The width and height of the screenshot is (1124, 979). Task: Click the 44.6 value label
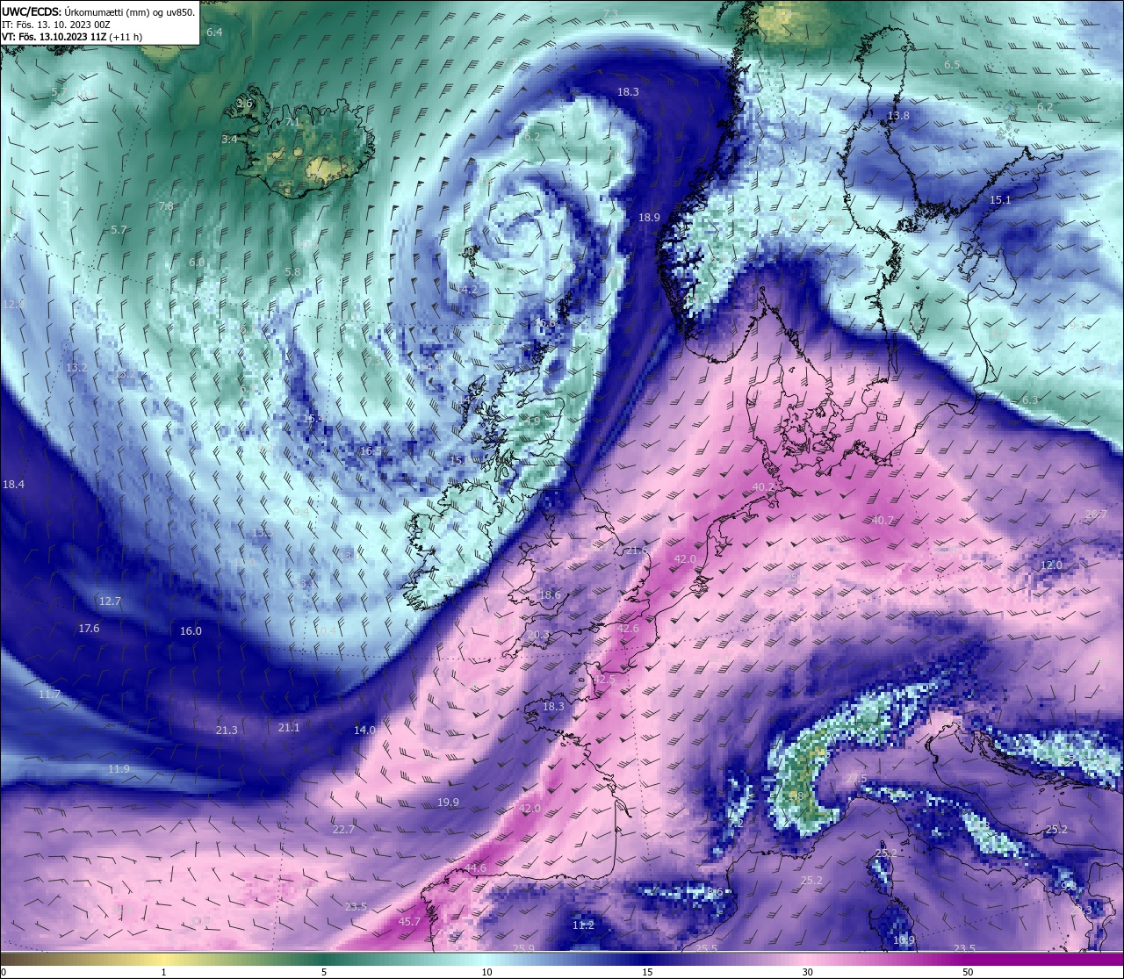pyautogui.click(x=475, y=868)
